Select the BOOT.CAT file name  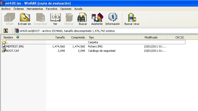pos(13,51)
